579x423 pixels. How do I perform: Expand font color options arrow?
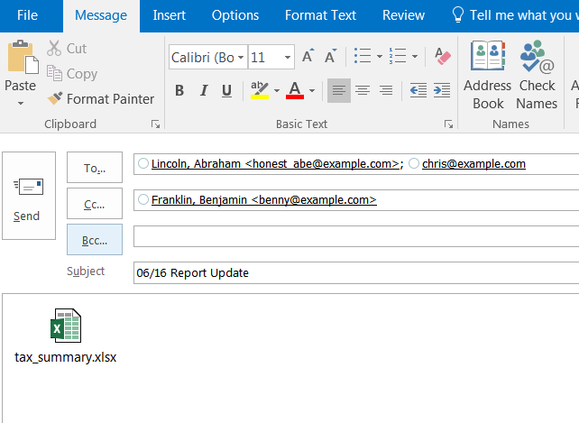pyautogui.click(x=312, y=90)
